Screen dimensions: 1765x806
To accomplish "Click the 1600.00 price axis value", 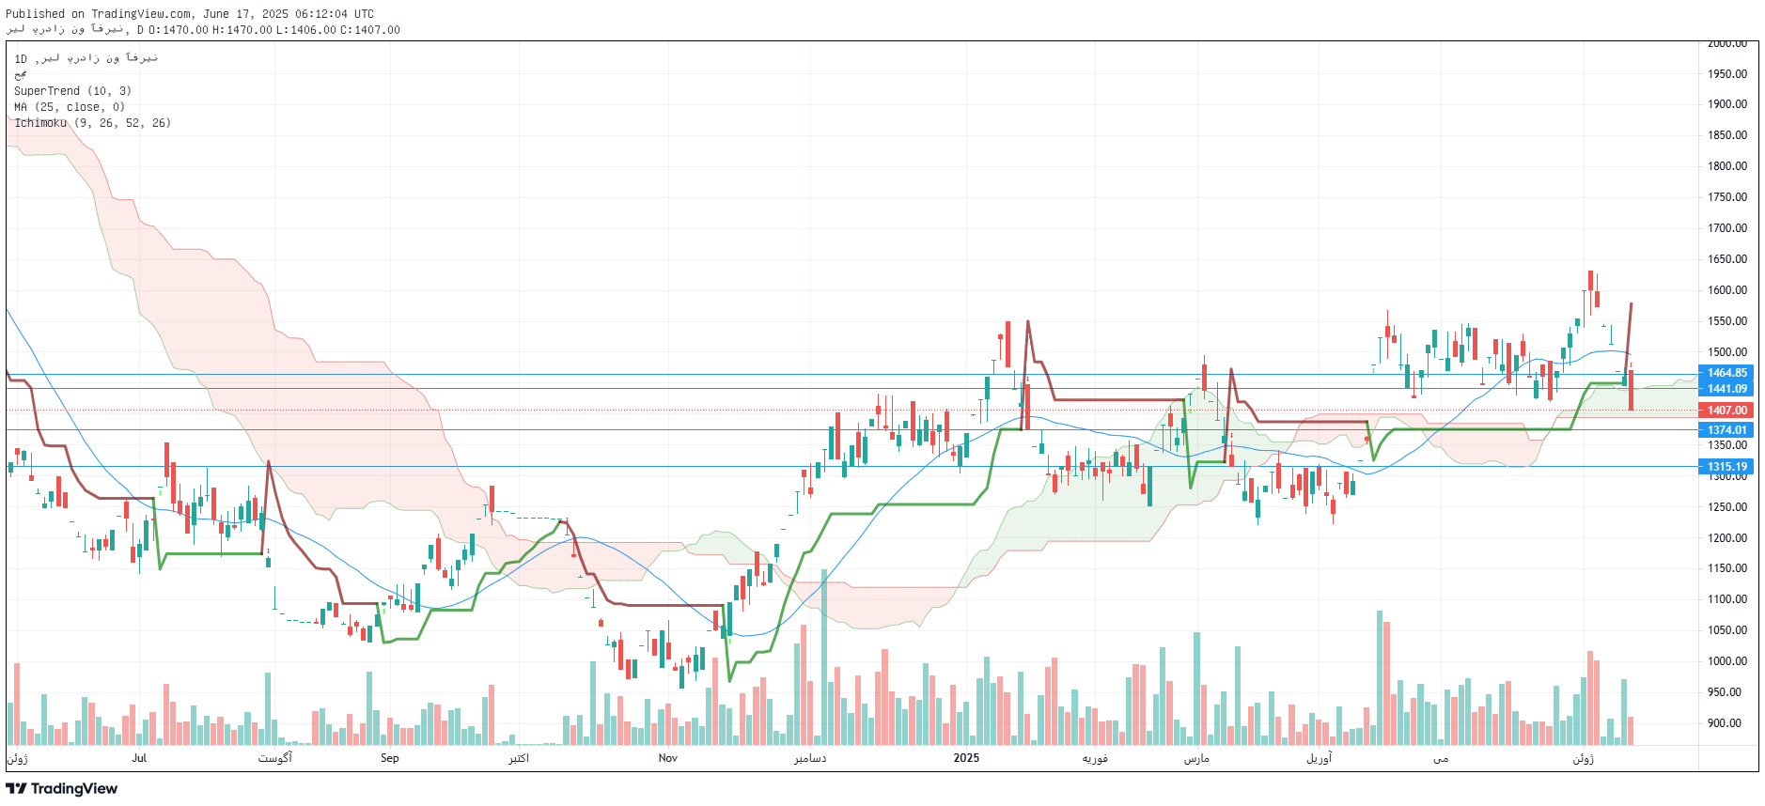I will pyautogui.click(x=1727, y=290).
